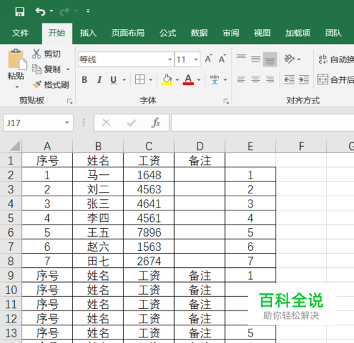Select cell D1 with 备注
The width and height of the screenshot is (354, 343).
(200, 161)
